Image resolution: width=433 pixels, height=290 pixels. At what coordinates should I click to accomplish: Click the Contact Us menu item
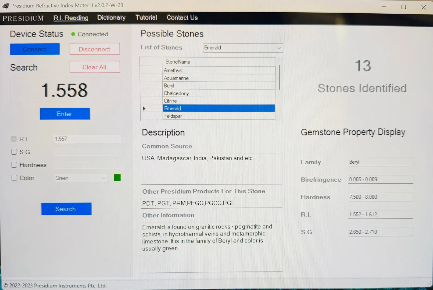[x=182, y=18]
